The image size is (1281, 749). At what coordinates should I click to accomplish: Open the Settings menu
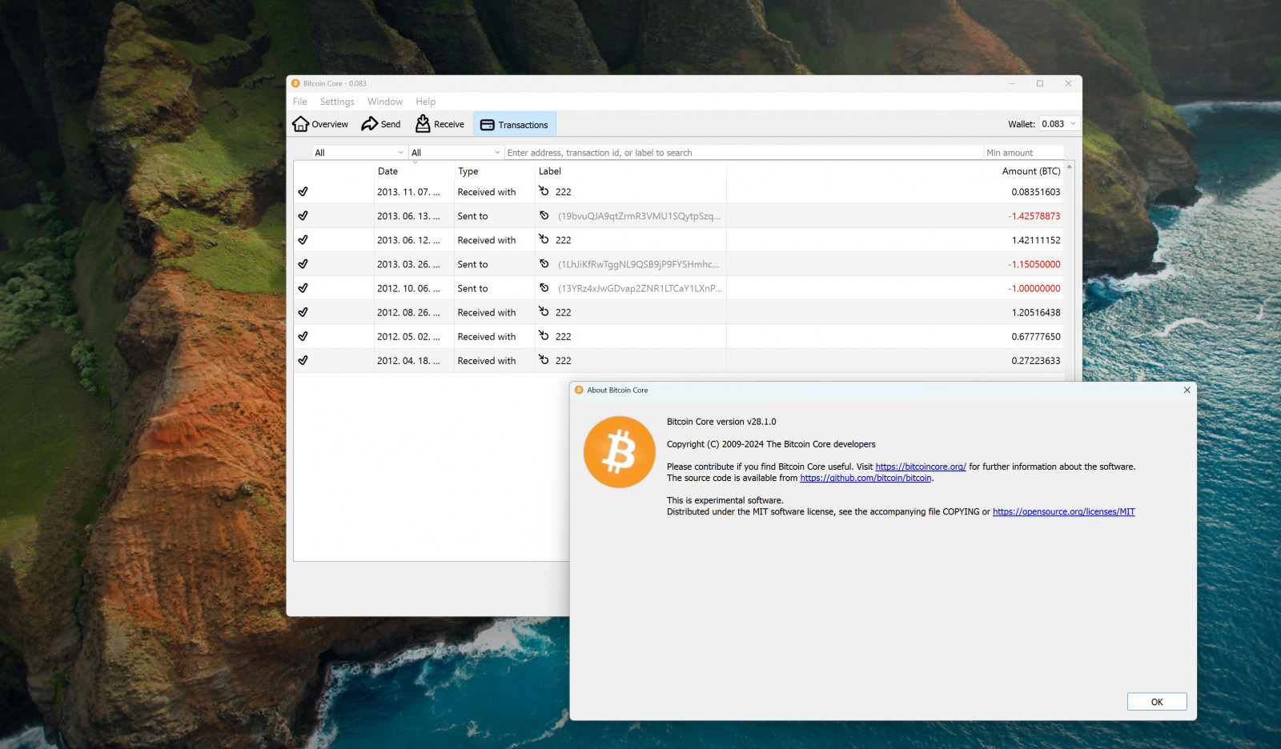(x=336, y=102)
